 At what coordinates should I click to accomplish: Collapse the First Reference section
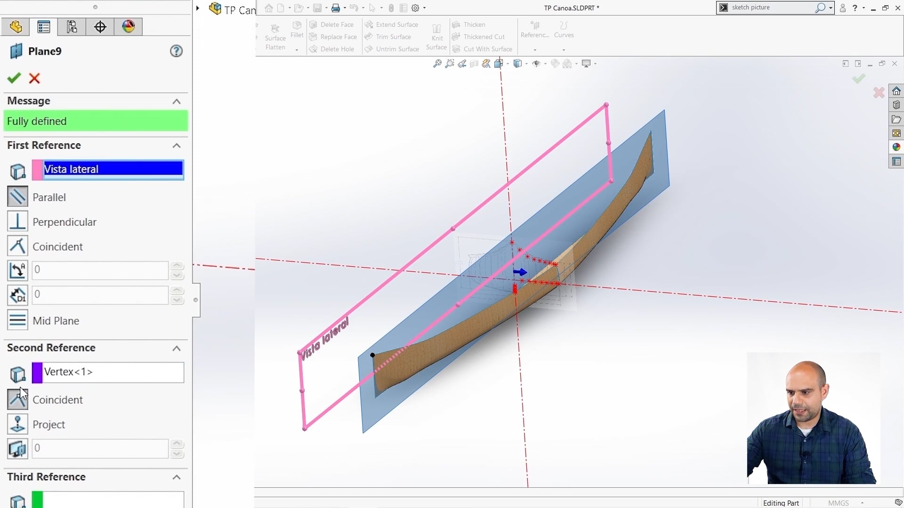[176, 146]
